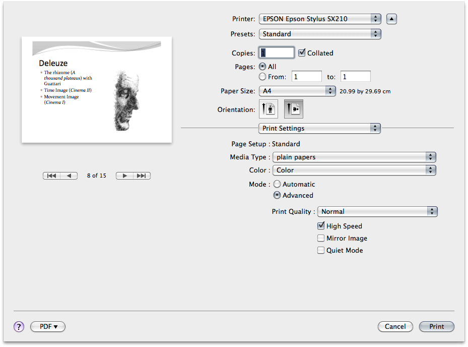Open the Print Settings pane menu

(319, 128)
